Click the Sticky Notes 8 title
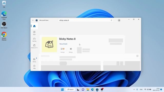 click(x=67, y=39)
